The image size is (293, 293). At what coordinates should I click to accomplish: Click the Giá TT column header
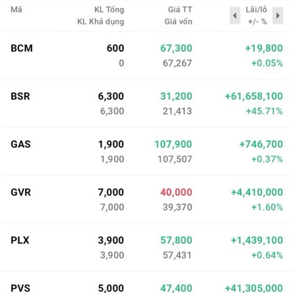click(179, 10)
